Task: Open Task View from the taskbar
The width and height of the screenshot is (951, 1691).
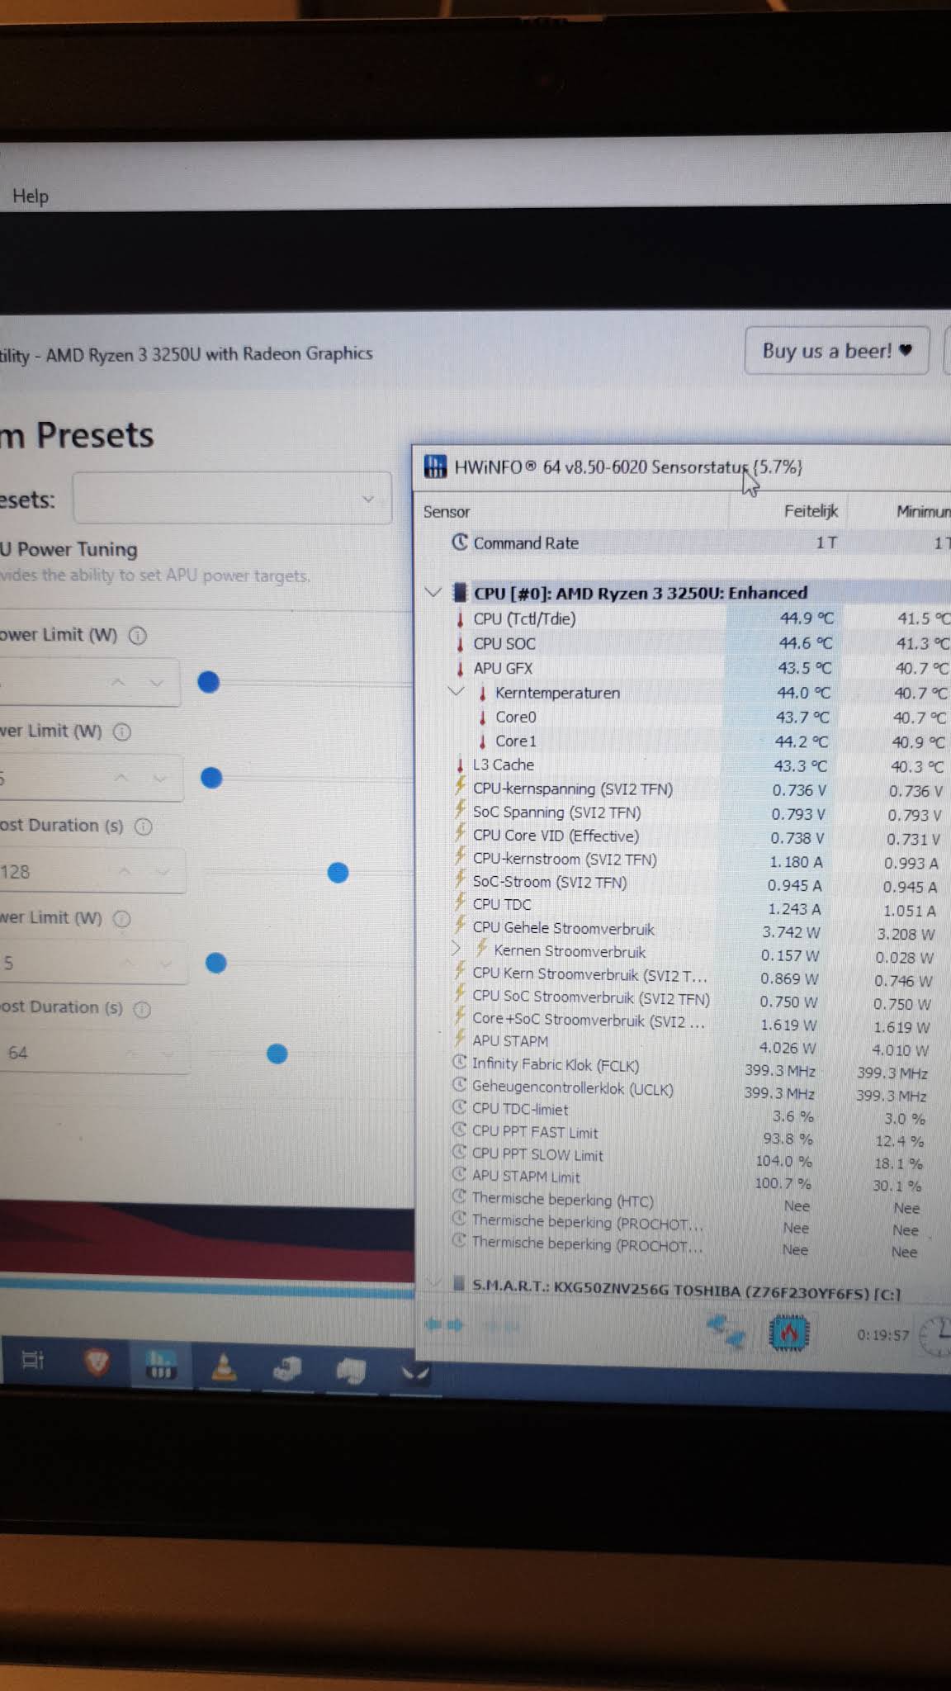Action: pos(32,1360)
